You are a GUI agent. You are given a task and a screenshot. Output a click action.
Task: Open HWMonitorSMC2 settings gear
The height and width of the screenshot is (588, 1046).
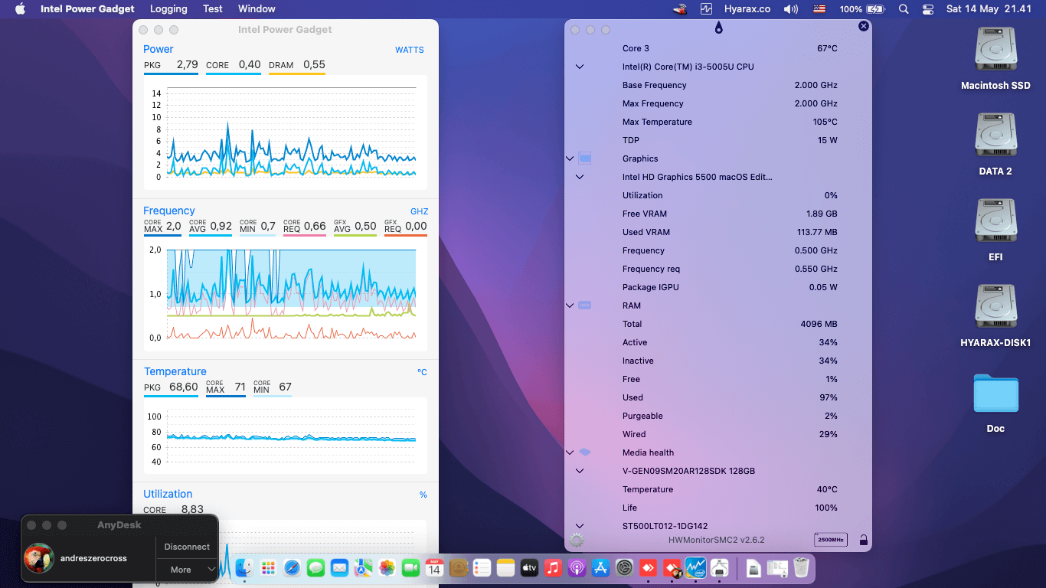point(577,541)
